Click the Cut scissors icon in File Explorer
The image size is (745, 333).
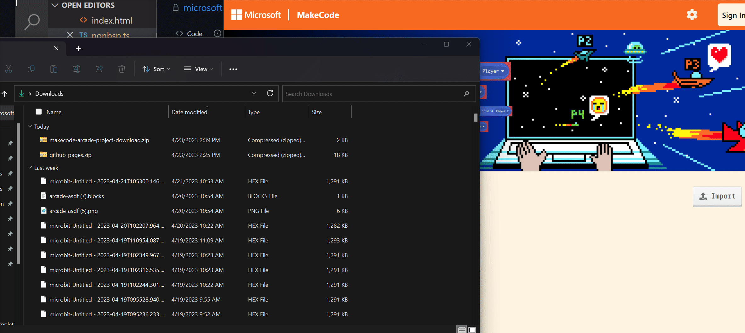point(8,69)
